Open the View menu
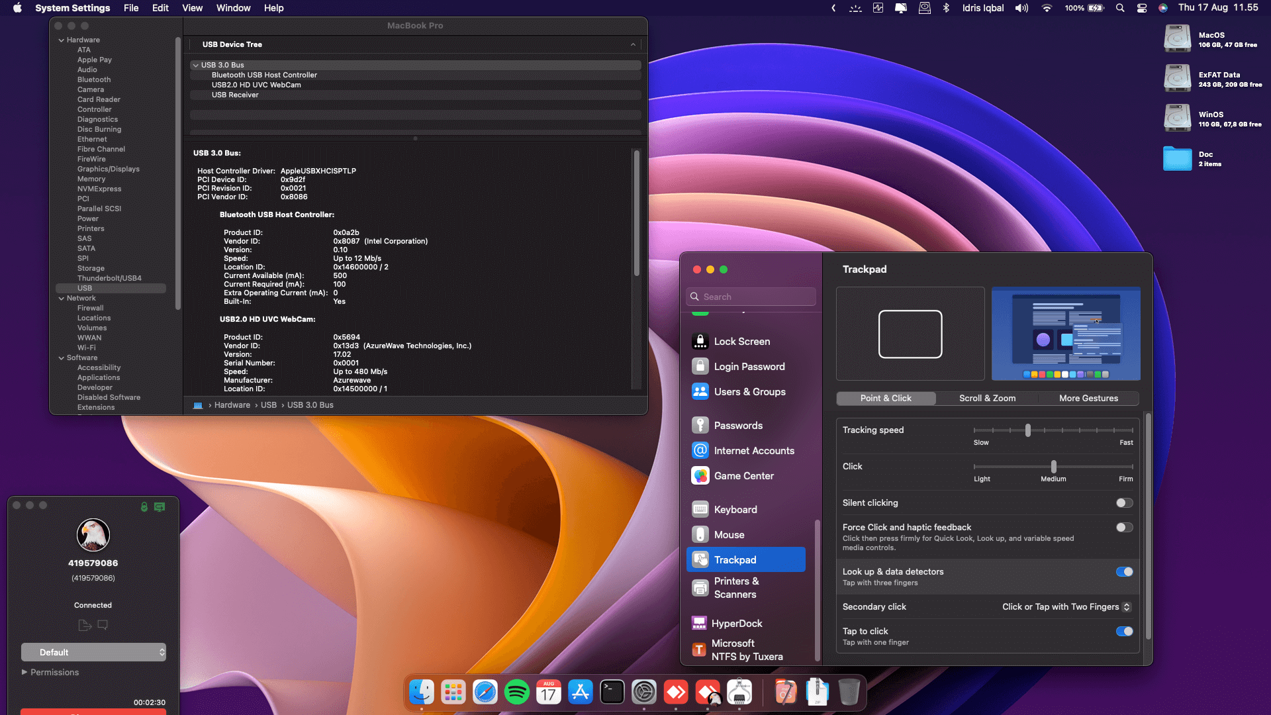The image size is (1271, 715). coord(192,8)
